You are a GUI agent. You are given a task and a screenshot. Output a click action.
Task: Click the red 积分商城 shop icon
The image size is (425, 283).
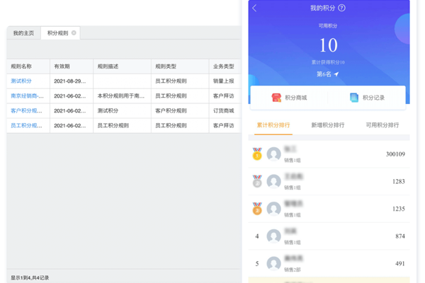coord(277,98)
